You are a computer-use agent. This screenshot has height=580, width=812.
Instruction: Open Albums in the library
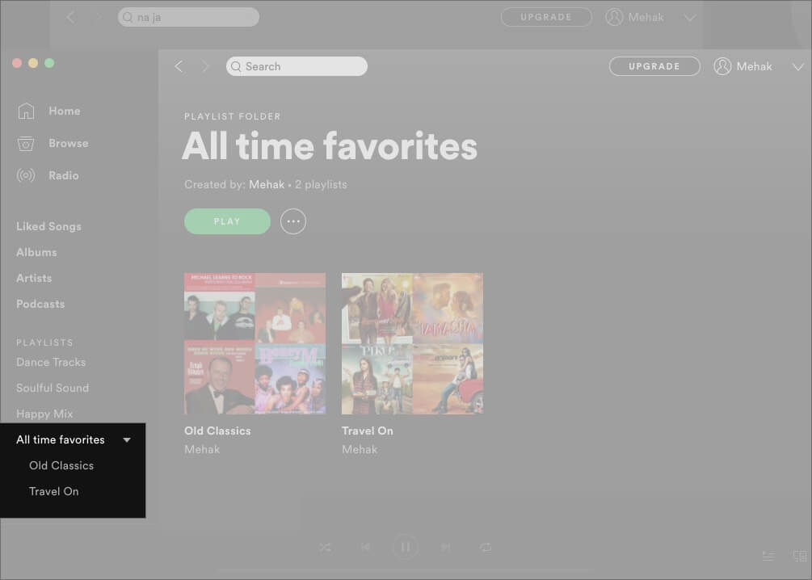(x=37, y=252)
